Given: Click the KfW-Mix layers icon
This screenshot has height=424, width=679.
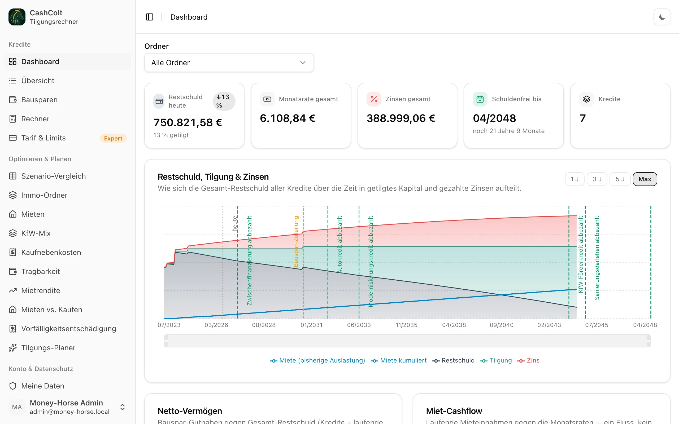Looking at the screenshot, I should [13, 233].
